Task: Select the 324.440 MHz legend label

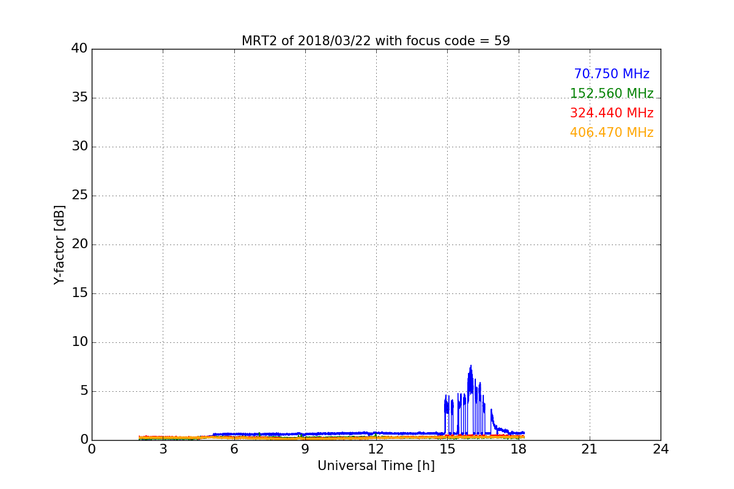Action: coord(612,113)
